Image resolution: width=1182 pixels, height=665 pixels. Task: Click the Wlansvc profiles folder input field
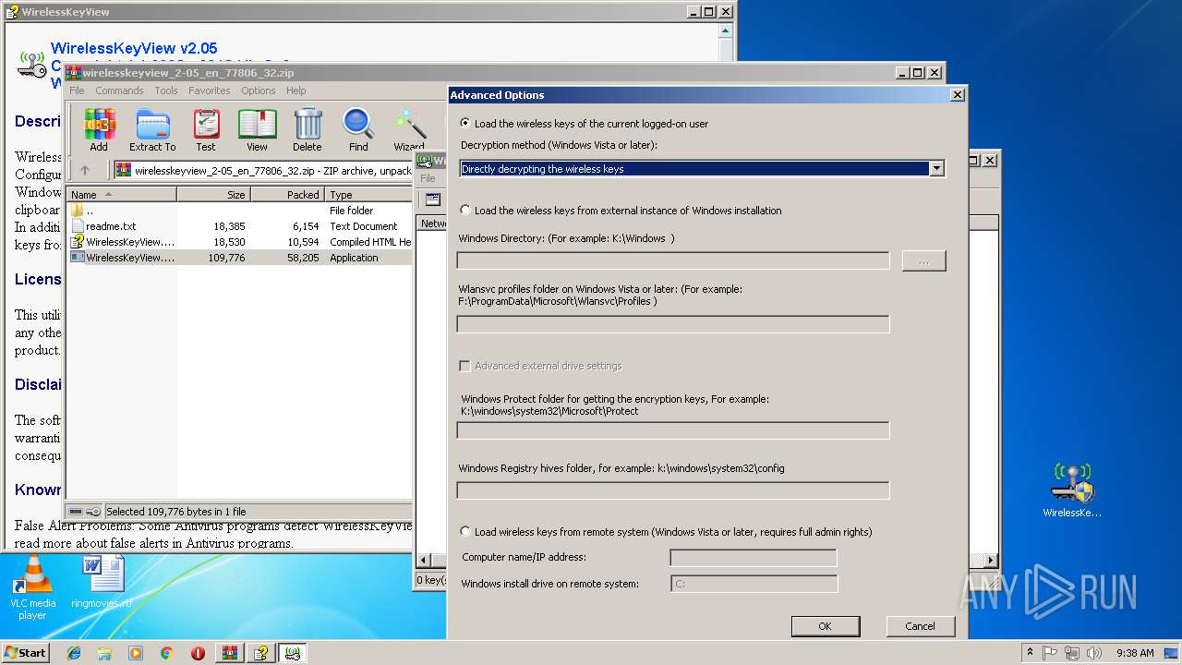(673, 324)
